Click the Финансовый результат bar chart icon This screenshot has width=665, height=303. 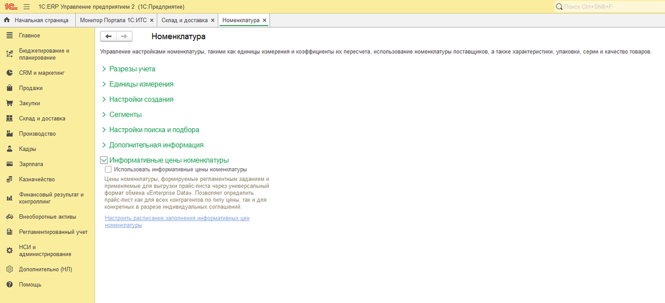9,198
